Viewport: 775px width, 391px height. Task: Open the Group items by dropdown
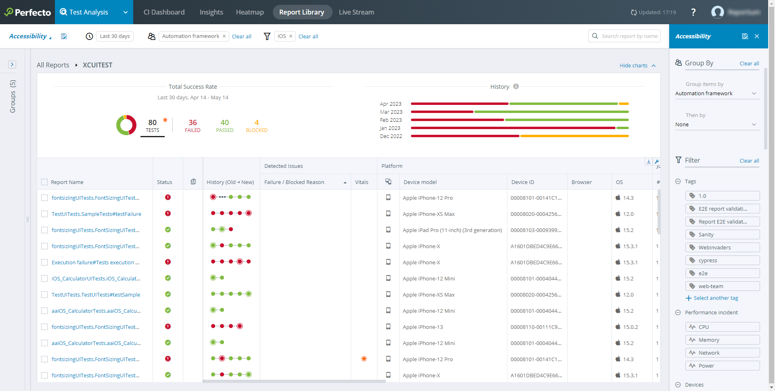pyautogui.click(x=717, y=93)
